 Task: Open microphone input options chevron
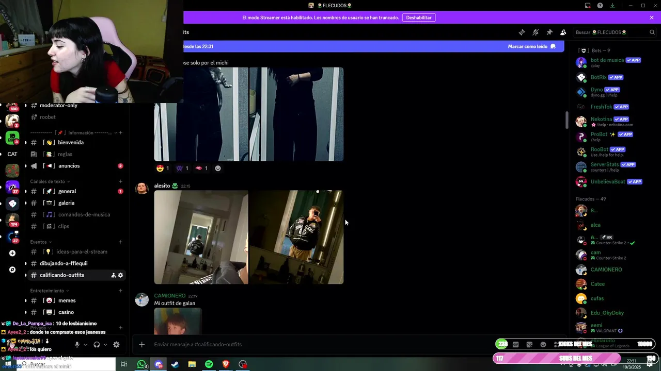(86, 345)
